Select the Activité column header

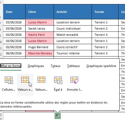coord(73,12)
